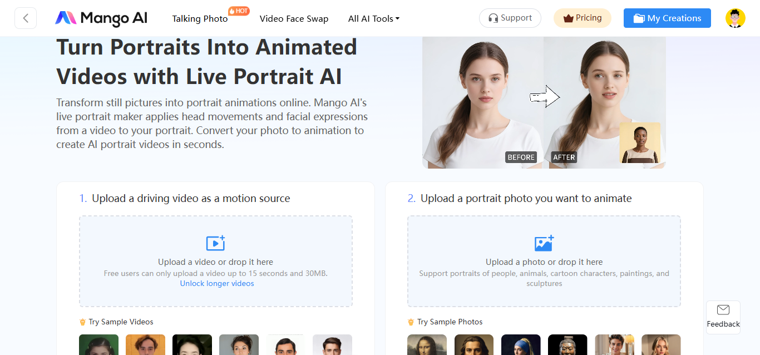Screen dimensions: 760x355
Task: Click the Pricing button
Action: pyautogui.click(x=582, y=18)
